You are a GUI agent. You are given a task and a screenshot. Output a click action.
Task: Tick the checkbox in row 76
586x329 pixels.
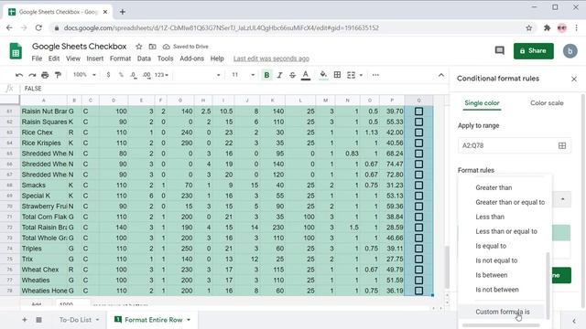click(418, 270)
